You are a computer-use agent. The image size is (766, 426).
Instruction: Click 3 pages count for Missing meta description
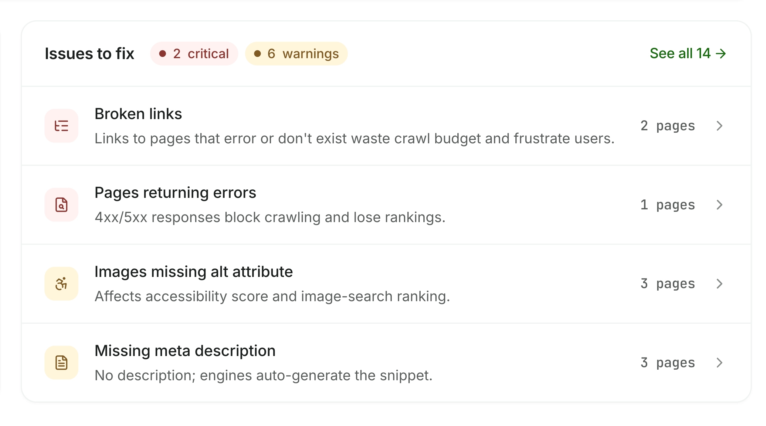(x=668, y=363)
